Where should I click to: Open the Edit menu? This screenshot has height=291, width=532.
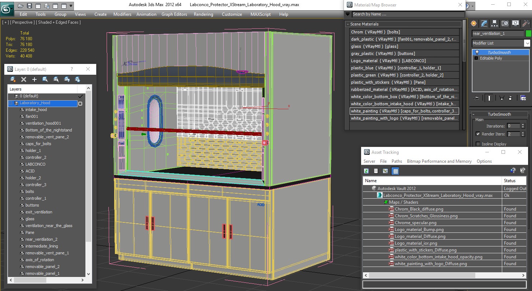click(x=23, y=14)
